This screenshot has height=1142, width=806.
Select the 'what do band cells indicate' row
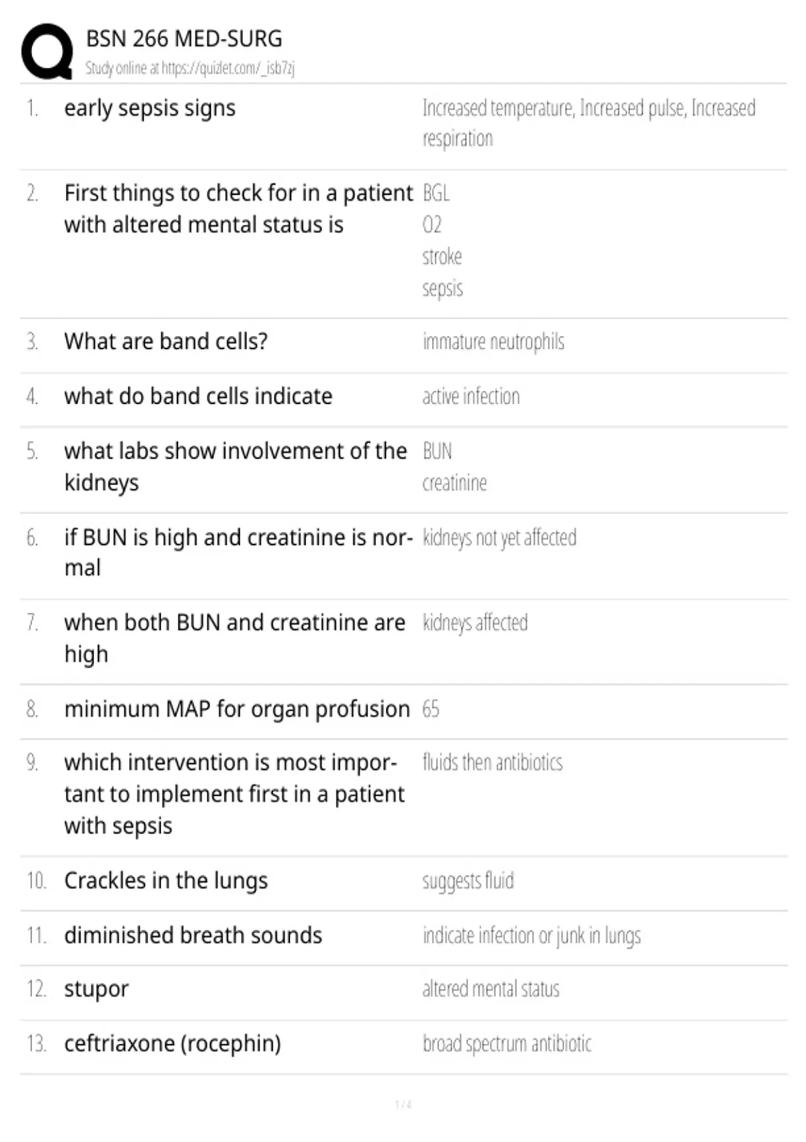[403, 396]
